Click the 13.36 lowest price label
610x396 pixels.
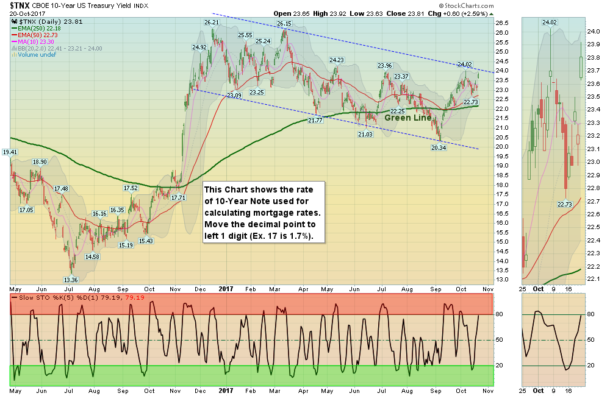pyautogui.click(x=71, y=280)
